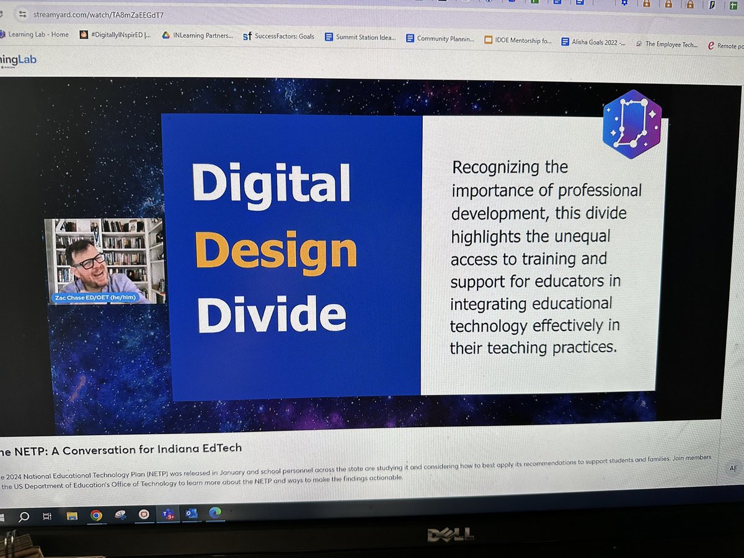Open The Employee Tech bookmark
The height and width of the screenshot is (558, 744).
(x=667, y=44)
